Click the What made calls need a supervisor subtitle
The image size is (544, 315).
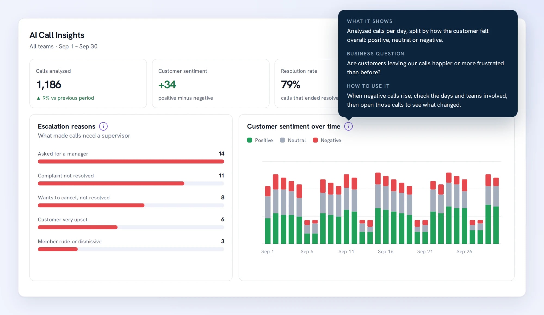click(84, 136)
